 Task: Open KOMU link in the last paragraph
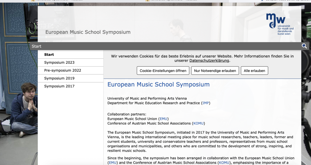(x=224, y=163)
